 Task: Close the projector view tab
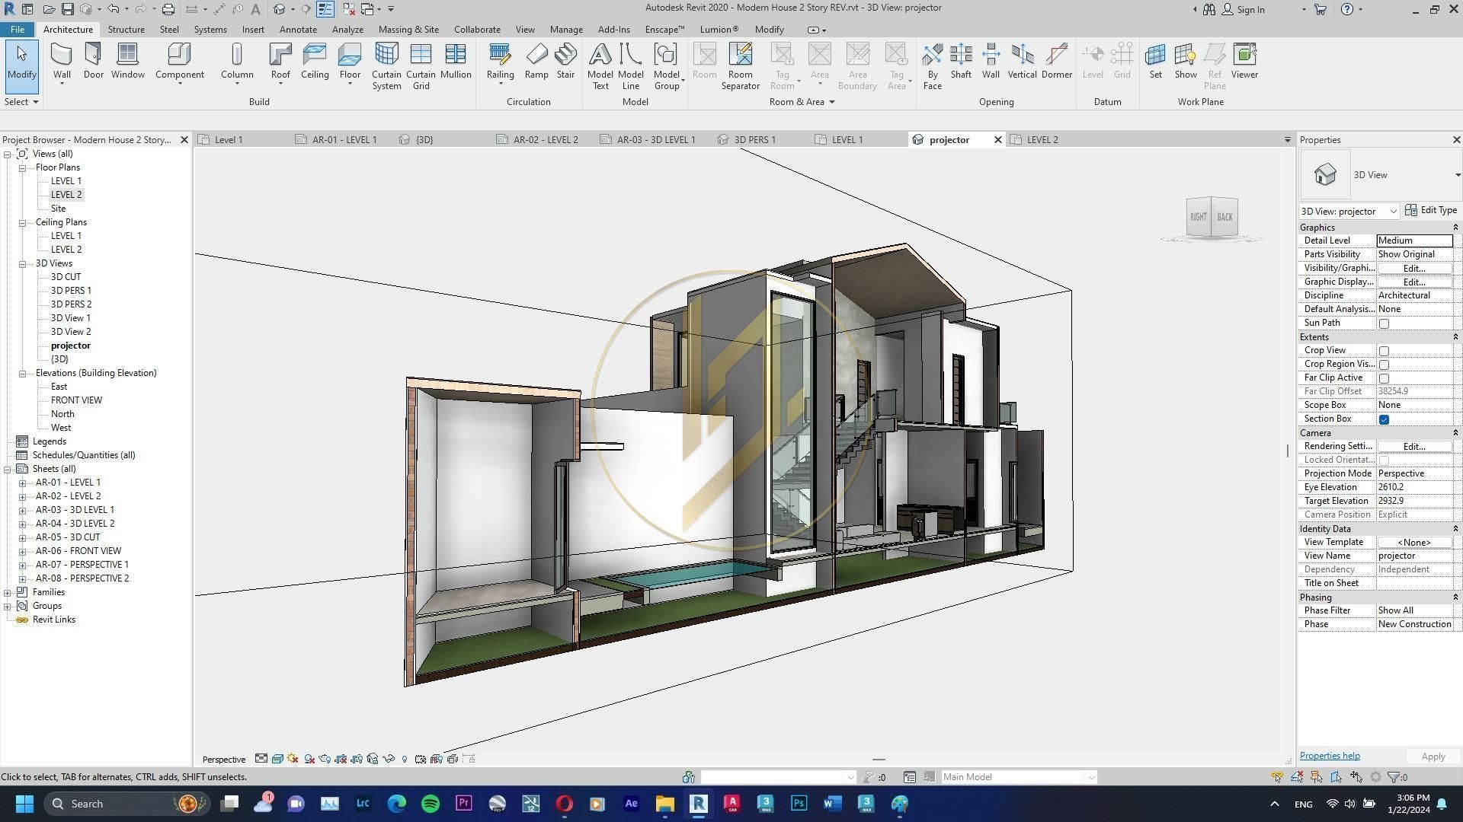[x=997, y=140]
